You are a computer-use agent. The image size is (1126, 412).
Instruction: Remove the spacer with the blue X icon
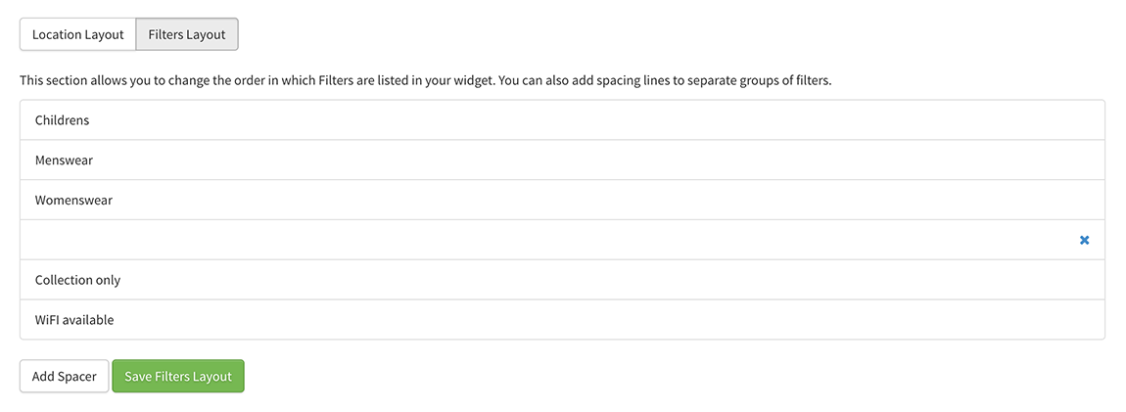point(1084,241)
